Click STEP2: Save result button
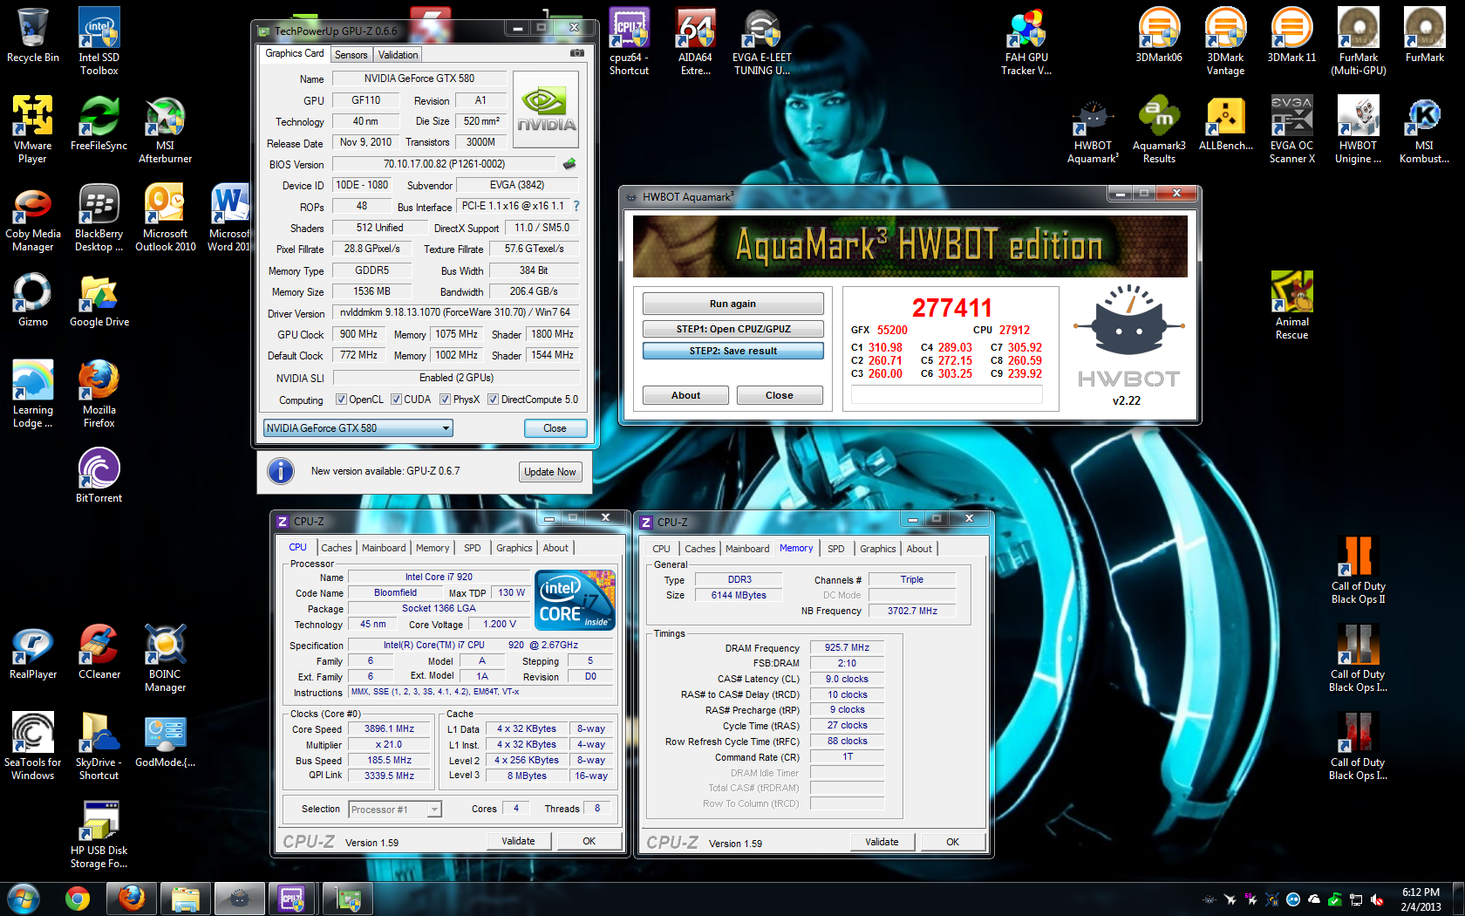 pos(732,351)
